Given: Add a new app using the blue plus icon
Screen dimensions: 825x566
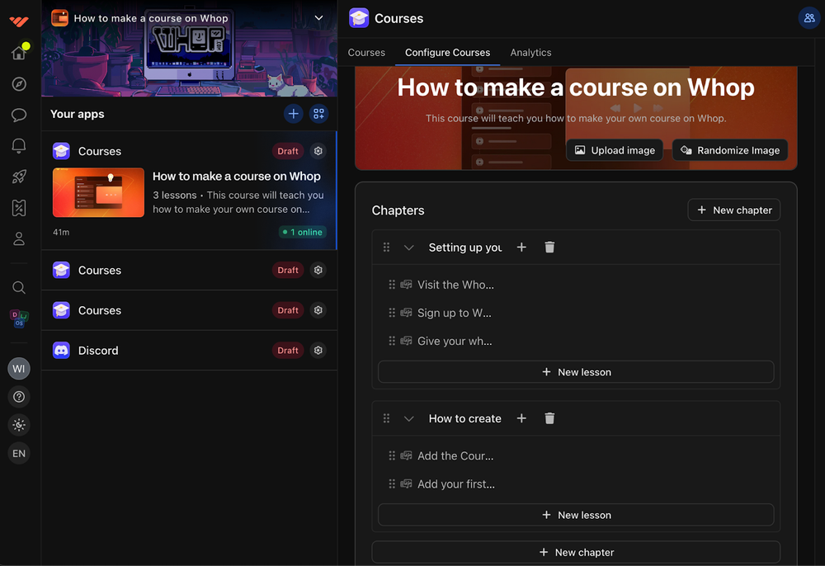Looking at the screenshot, I should 293,113.
